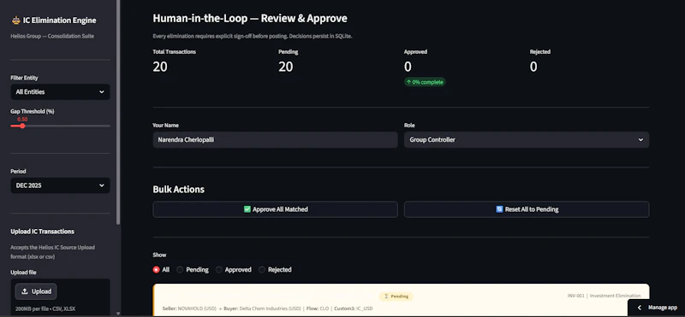Viewport: 685px width, 317px height.
Task: Click the hourglass icon in the Pending badge
Action: point(386,296)
